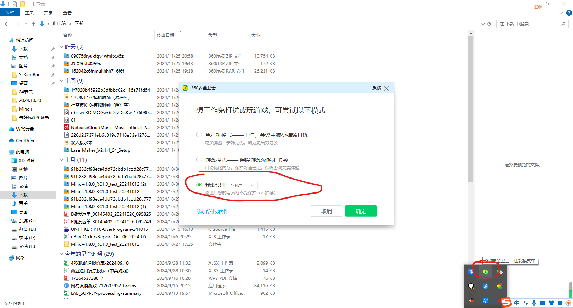
Task: Collapse the 上月 (11) group
Action: pyautogui.click(x=61, y=160)
